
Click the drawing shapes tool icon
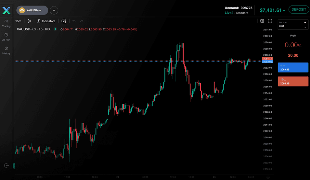(x=64, y=21)
